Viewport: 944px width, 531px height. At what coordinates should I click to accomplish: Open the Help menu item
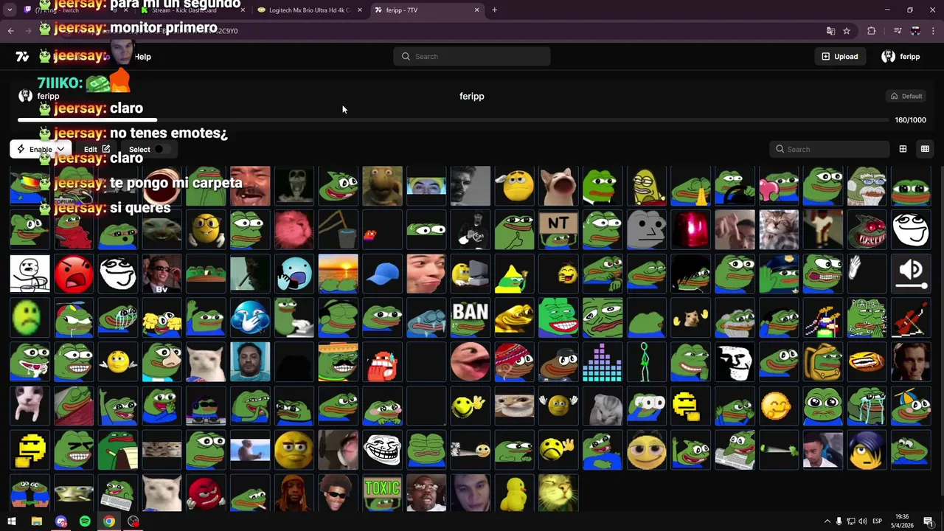143,57
